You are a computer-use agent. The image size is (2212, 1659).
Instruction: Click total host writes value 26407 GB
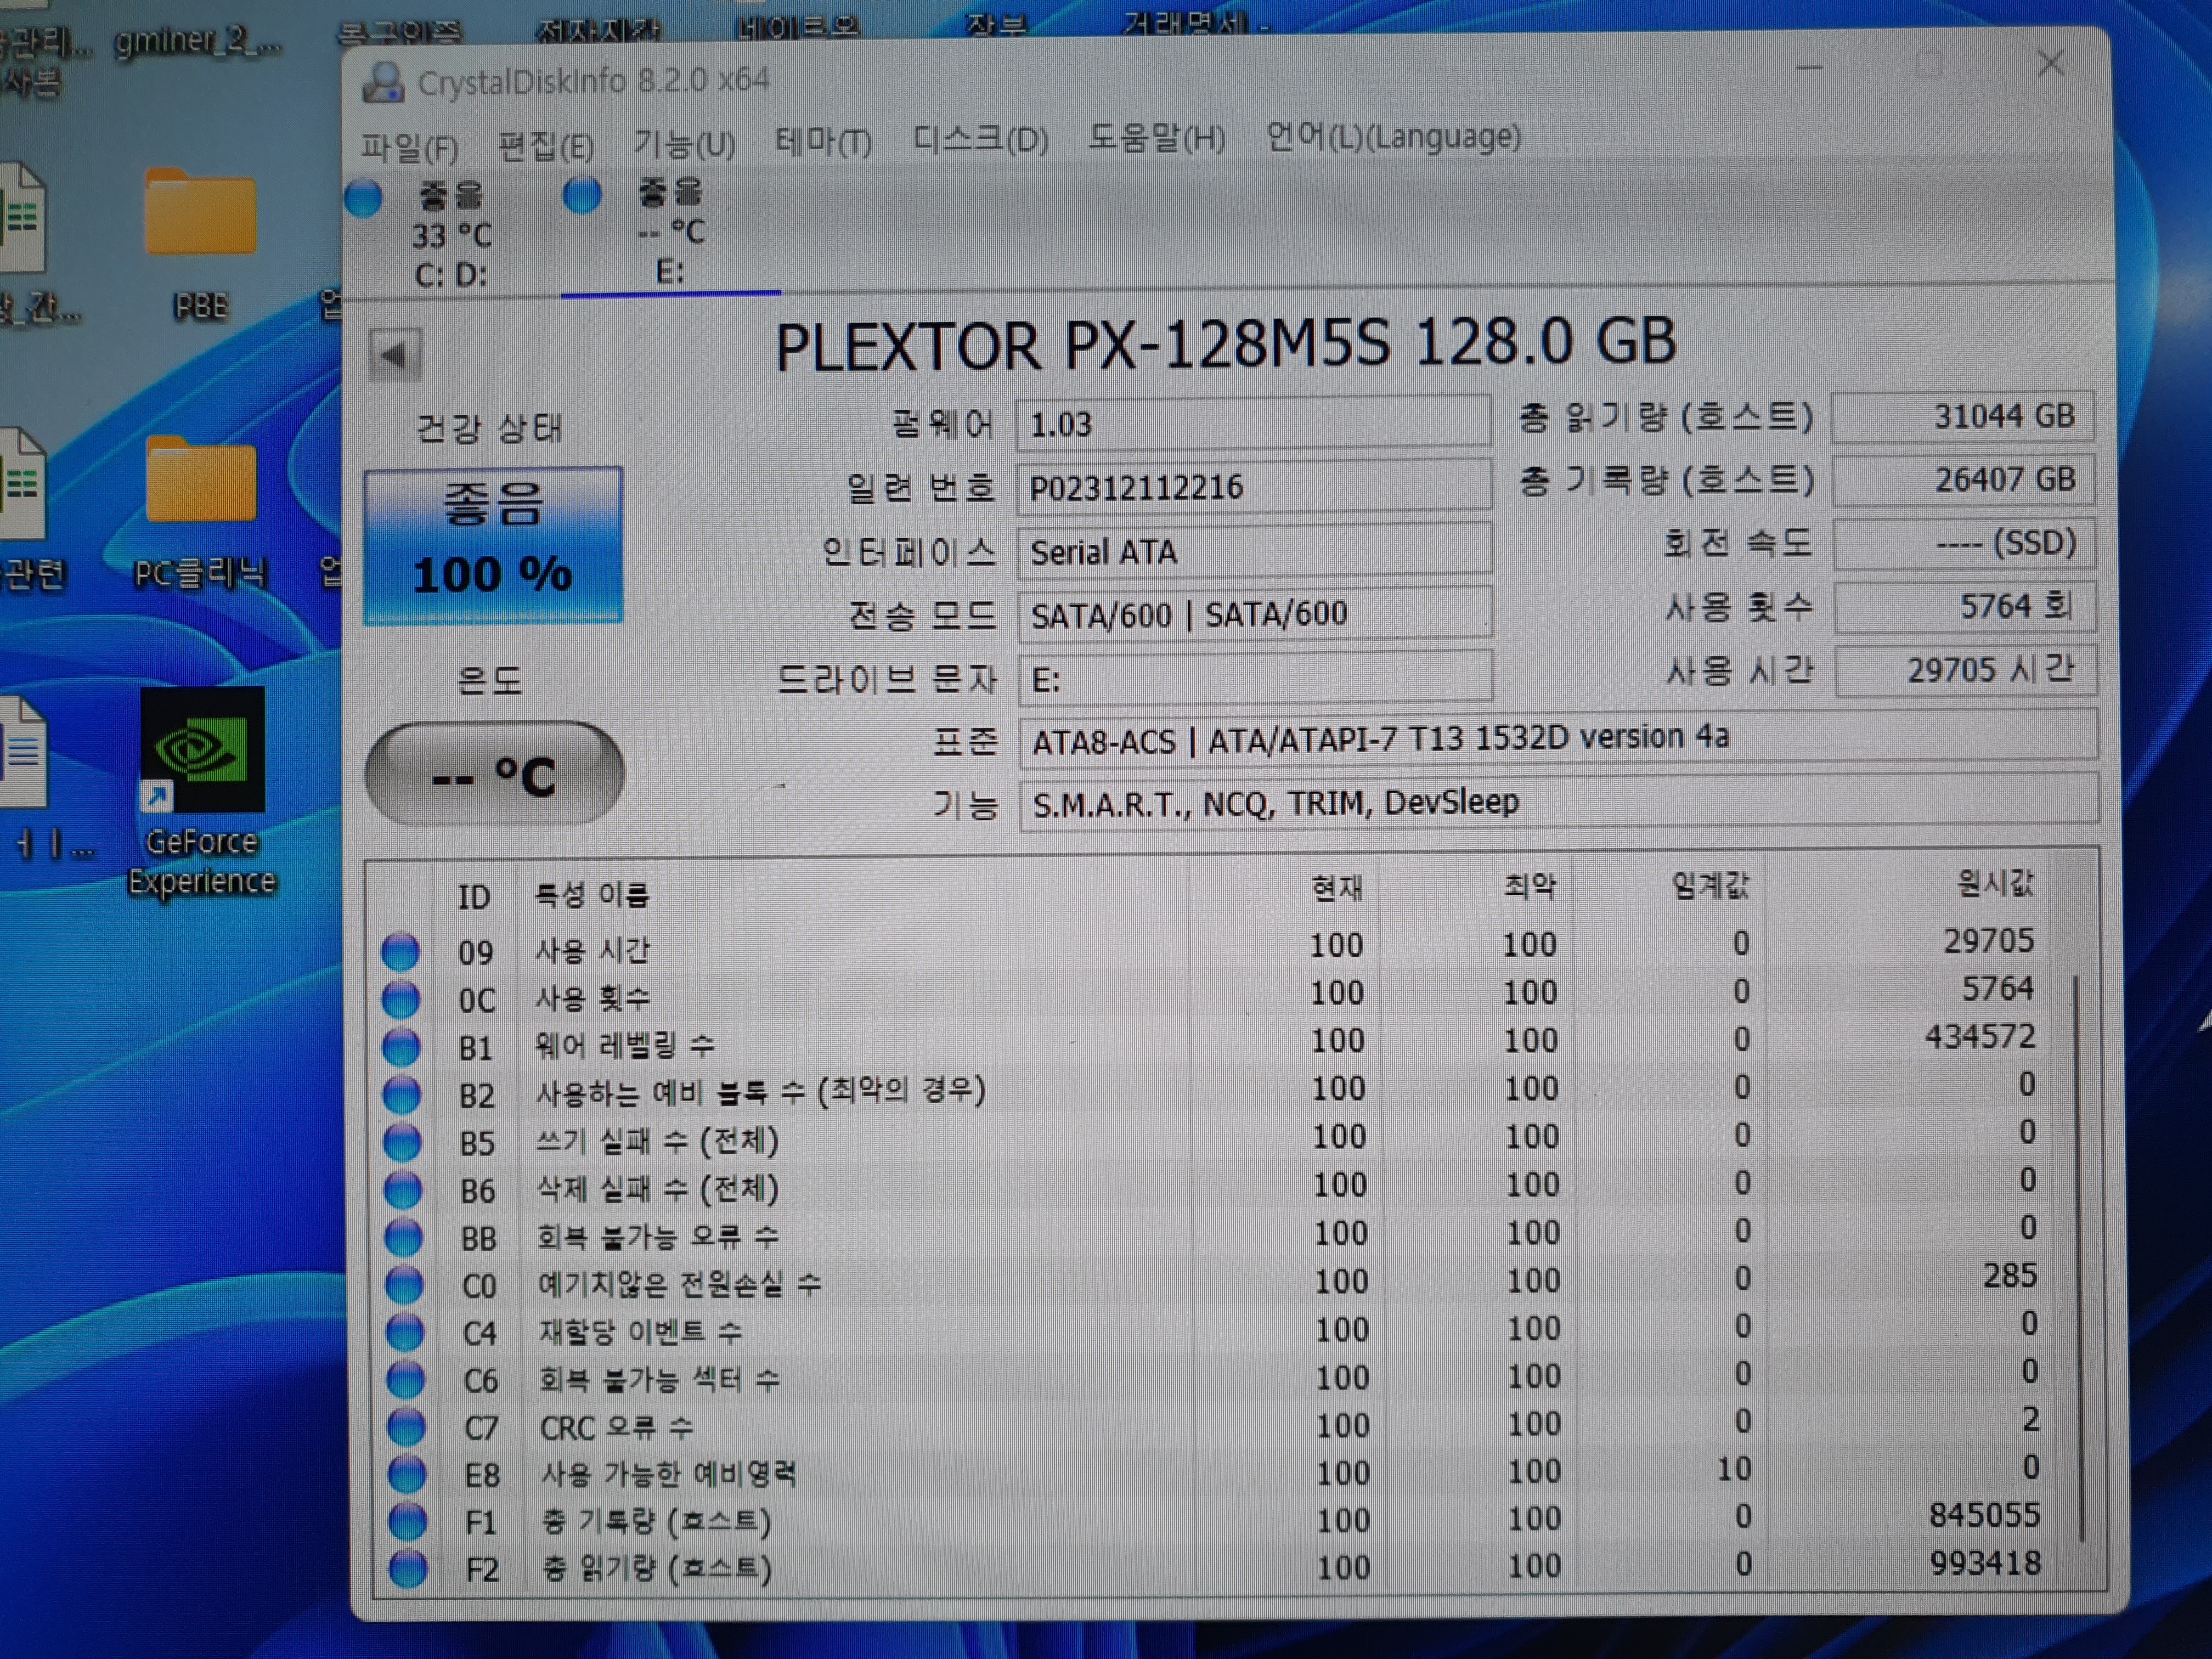tap(1964, 479)
